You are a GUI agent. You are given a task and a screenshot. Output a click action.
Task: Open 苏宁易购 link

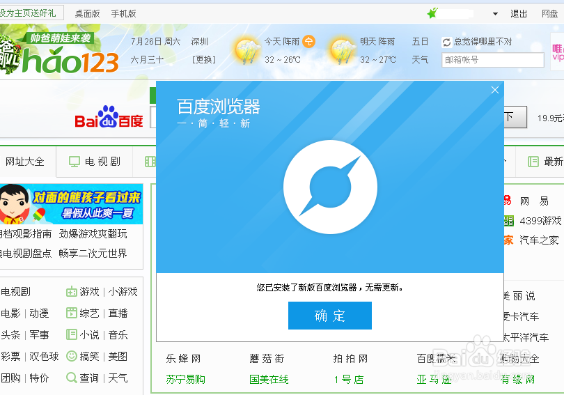point(186,380)
